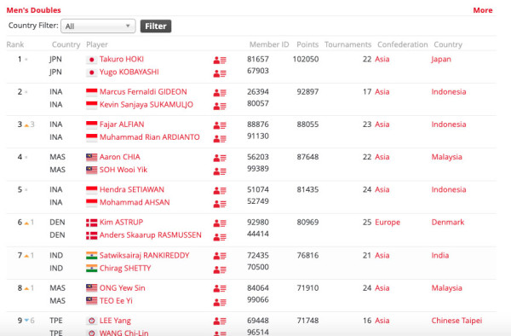Open profile icon for Marcus Fernaldi GIDEON
The height and width of the screenshot is (336, 511).
220,93
